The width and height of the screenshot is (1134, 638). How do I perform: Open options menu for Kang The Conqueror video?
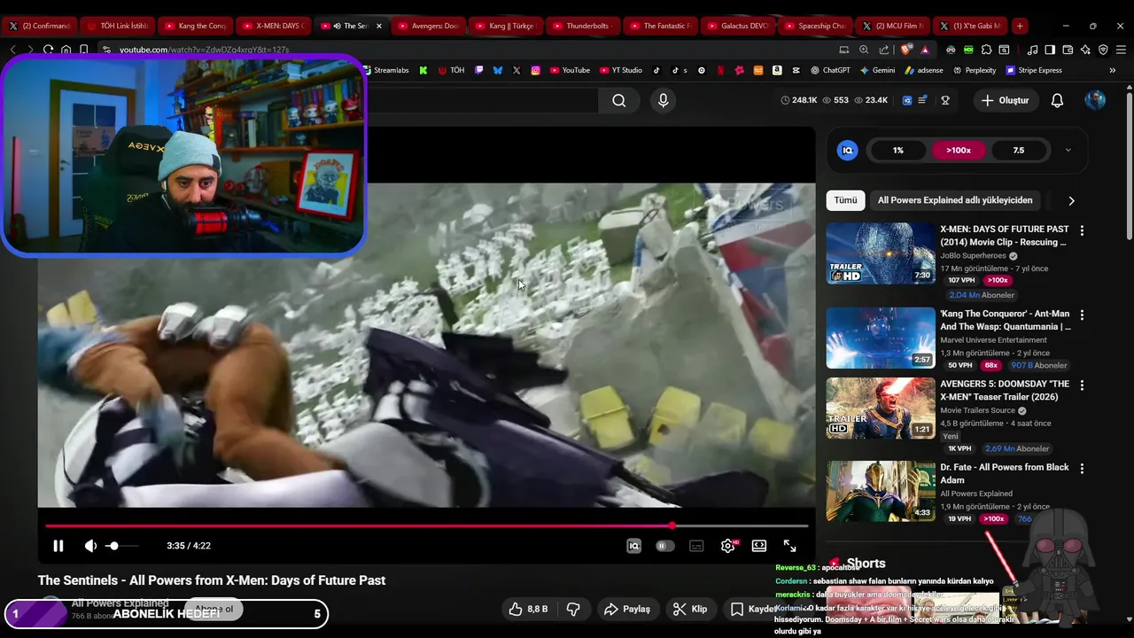[x=1082, y=315]
